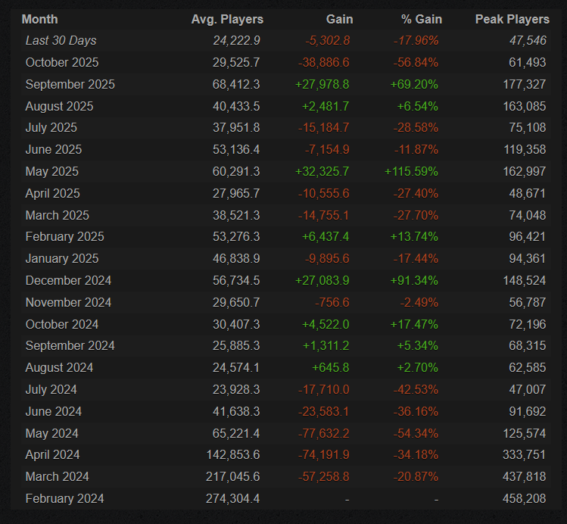Select the September 2025 month cell

pos(70,84)
